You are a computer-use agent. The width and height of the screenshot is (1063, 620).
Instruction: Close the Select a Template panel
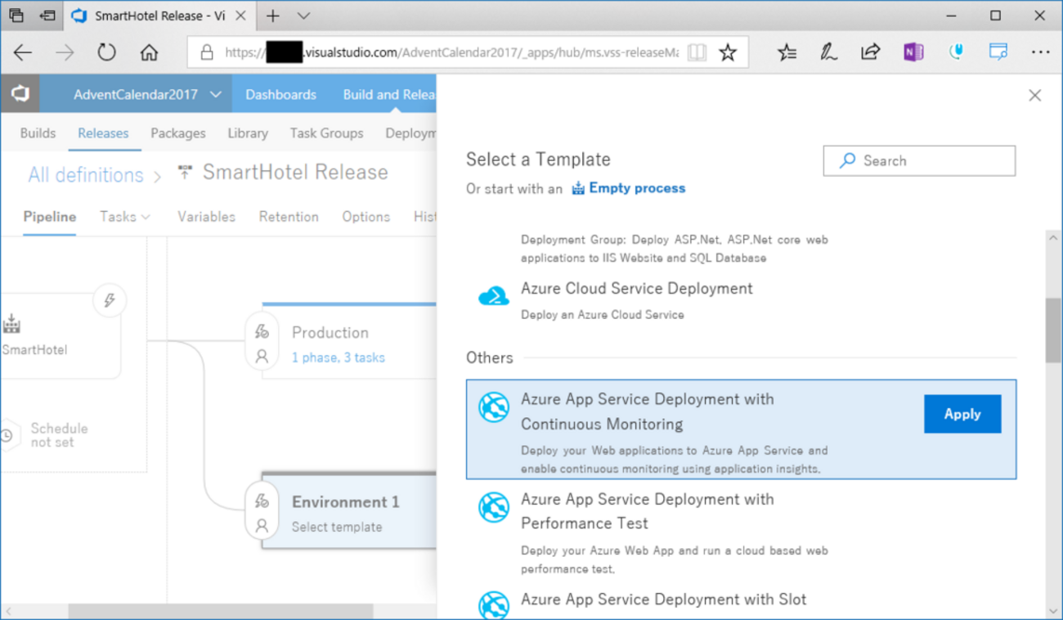(x=1034, y=96)
